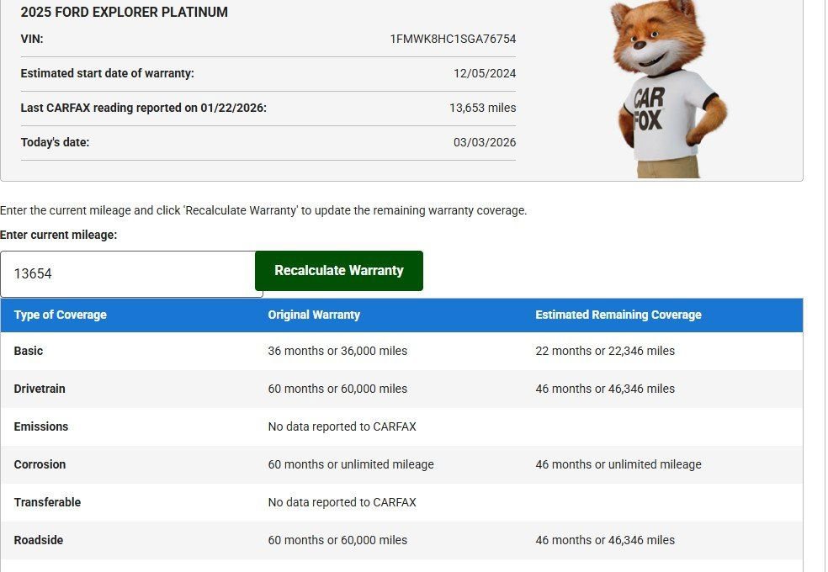Click the Transferable coverage label
Image resolution: width=828 pixels, height=572 pixels.
tap(47, 502)
